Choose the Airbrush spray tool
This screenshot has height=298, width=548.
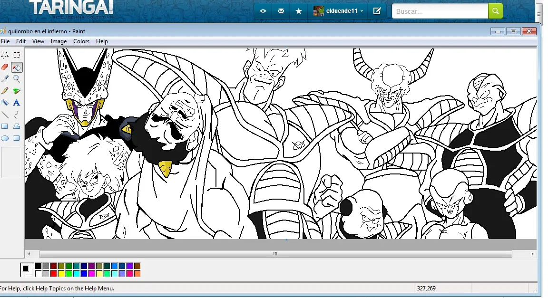(x=5, y=103)
